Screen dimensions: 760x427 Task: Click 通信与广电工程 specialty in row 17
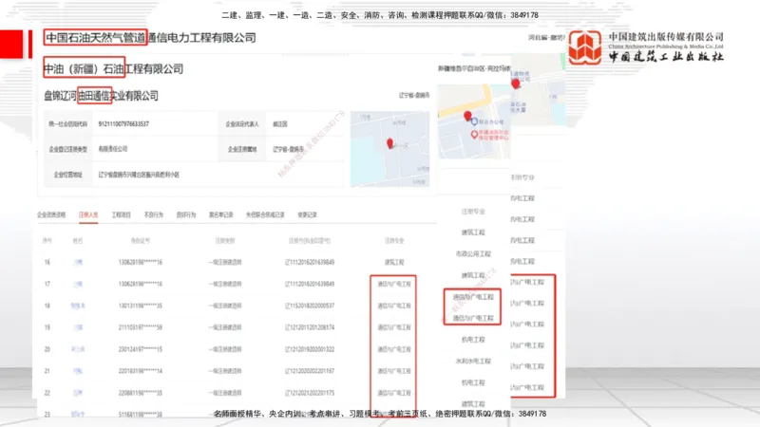(394, 284)
